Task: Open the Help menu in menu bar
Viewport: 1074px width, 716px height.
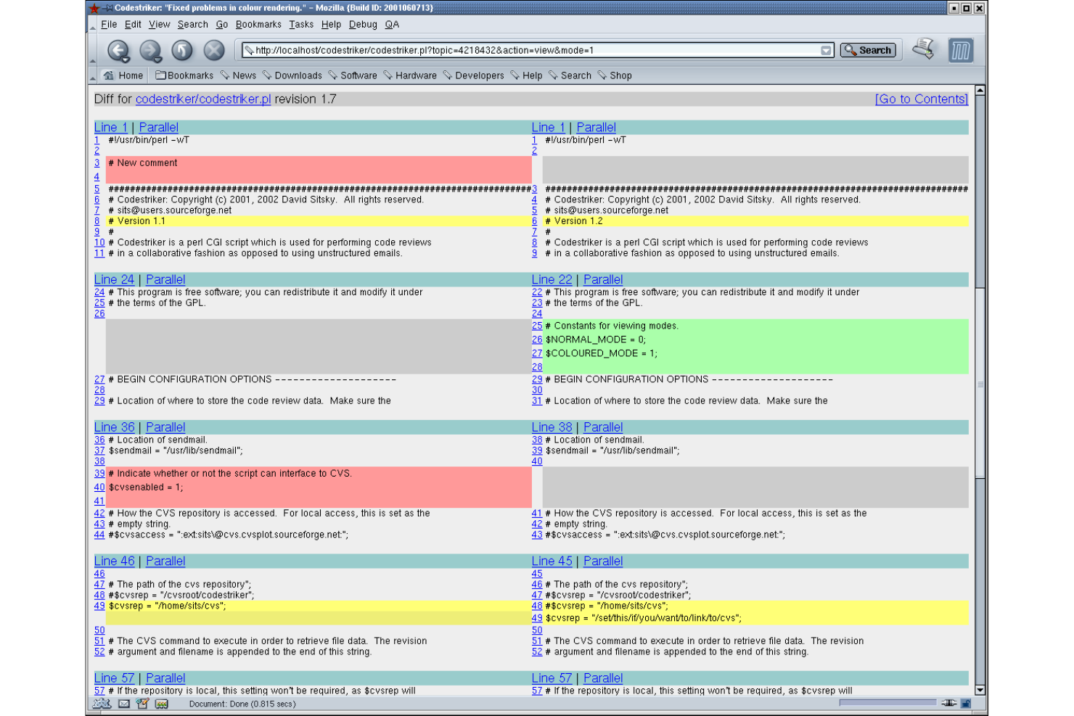Action: click(x=331, y=25)
